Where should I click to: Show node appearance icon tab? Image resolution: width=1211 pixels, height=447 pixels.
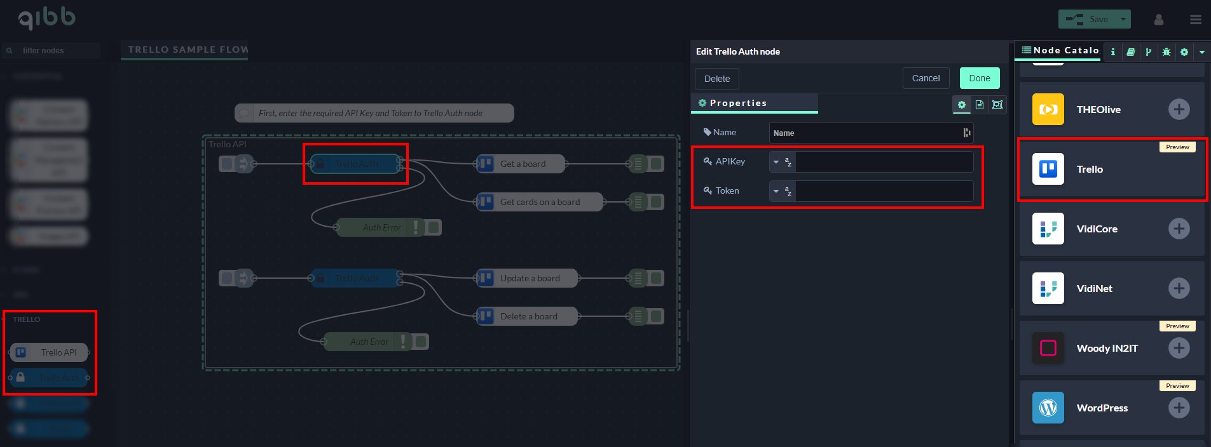click(997, 105)
